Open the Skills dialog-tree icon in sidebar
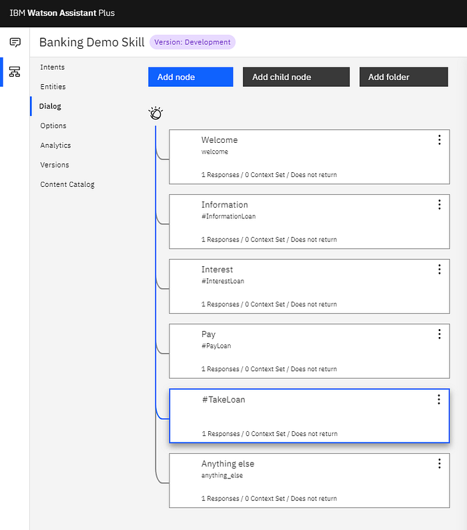This screenshot has width=467, height=530. point(15,71)
